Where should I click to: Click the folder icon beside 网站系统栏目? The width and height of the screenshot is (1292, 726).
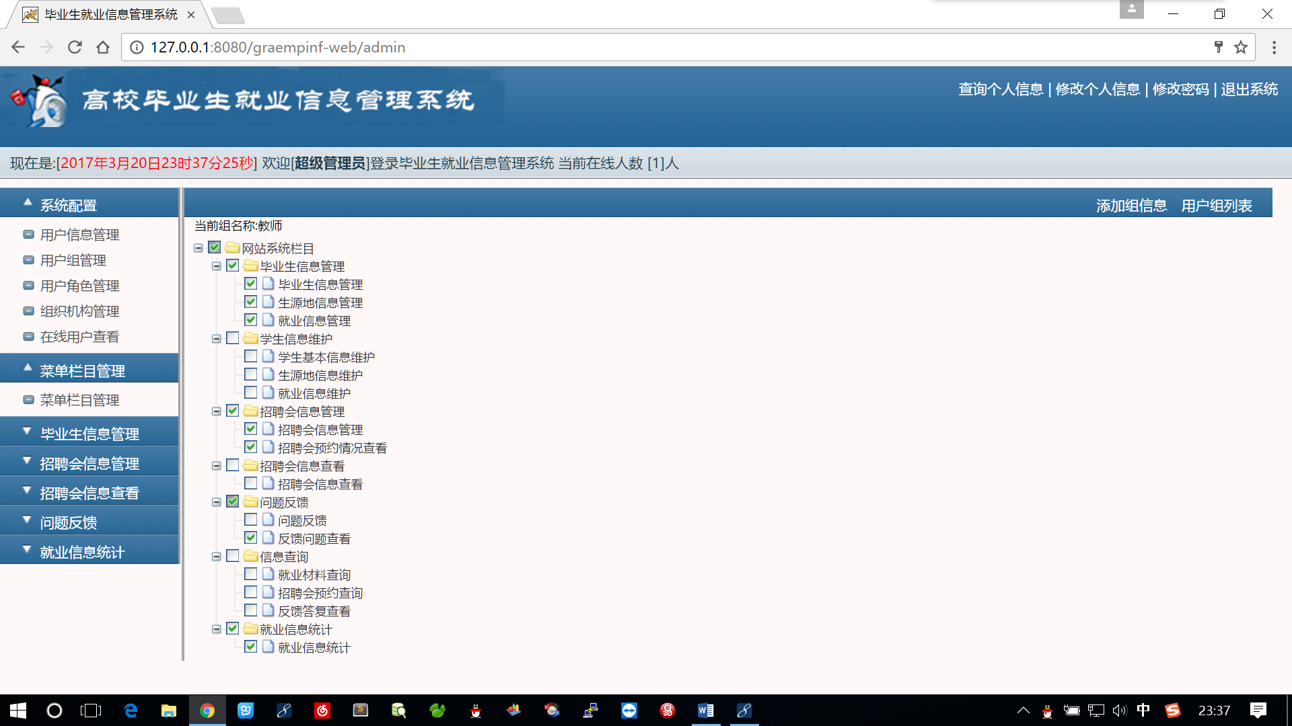click(233, 248)
